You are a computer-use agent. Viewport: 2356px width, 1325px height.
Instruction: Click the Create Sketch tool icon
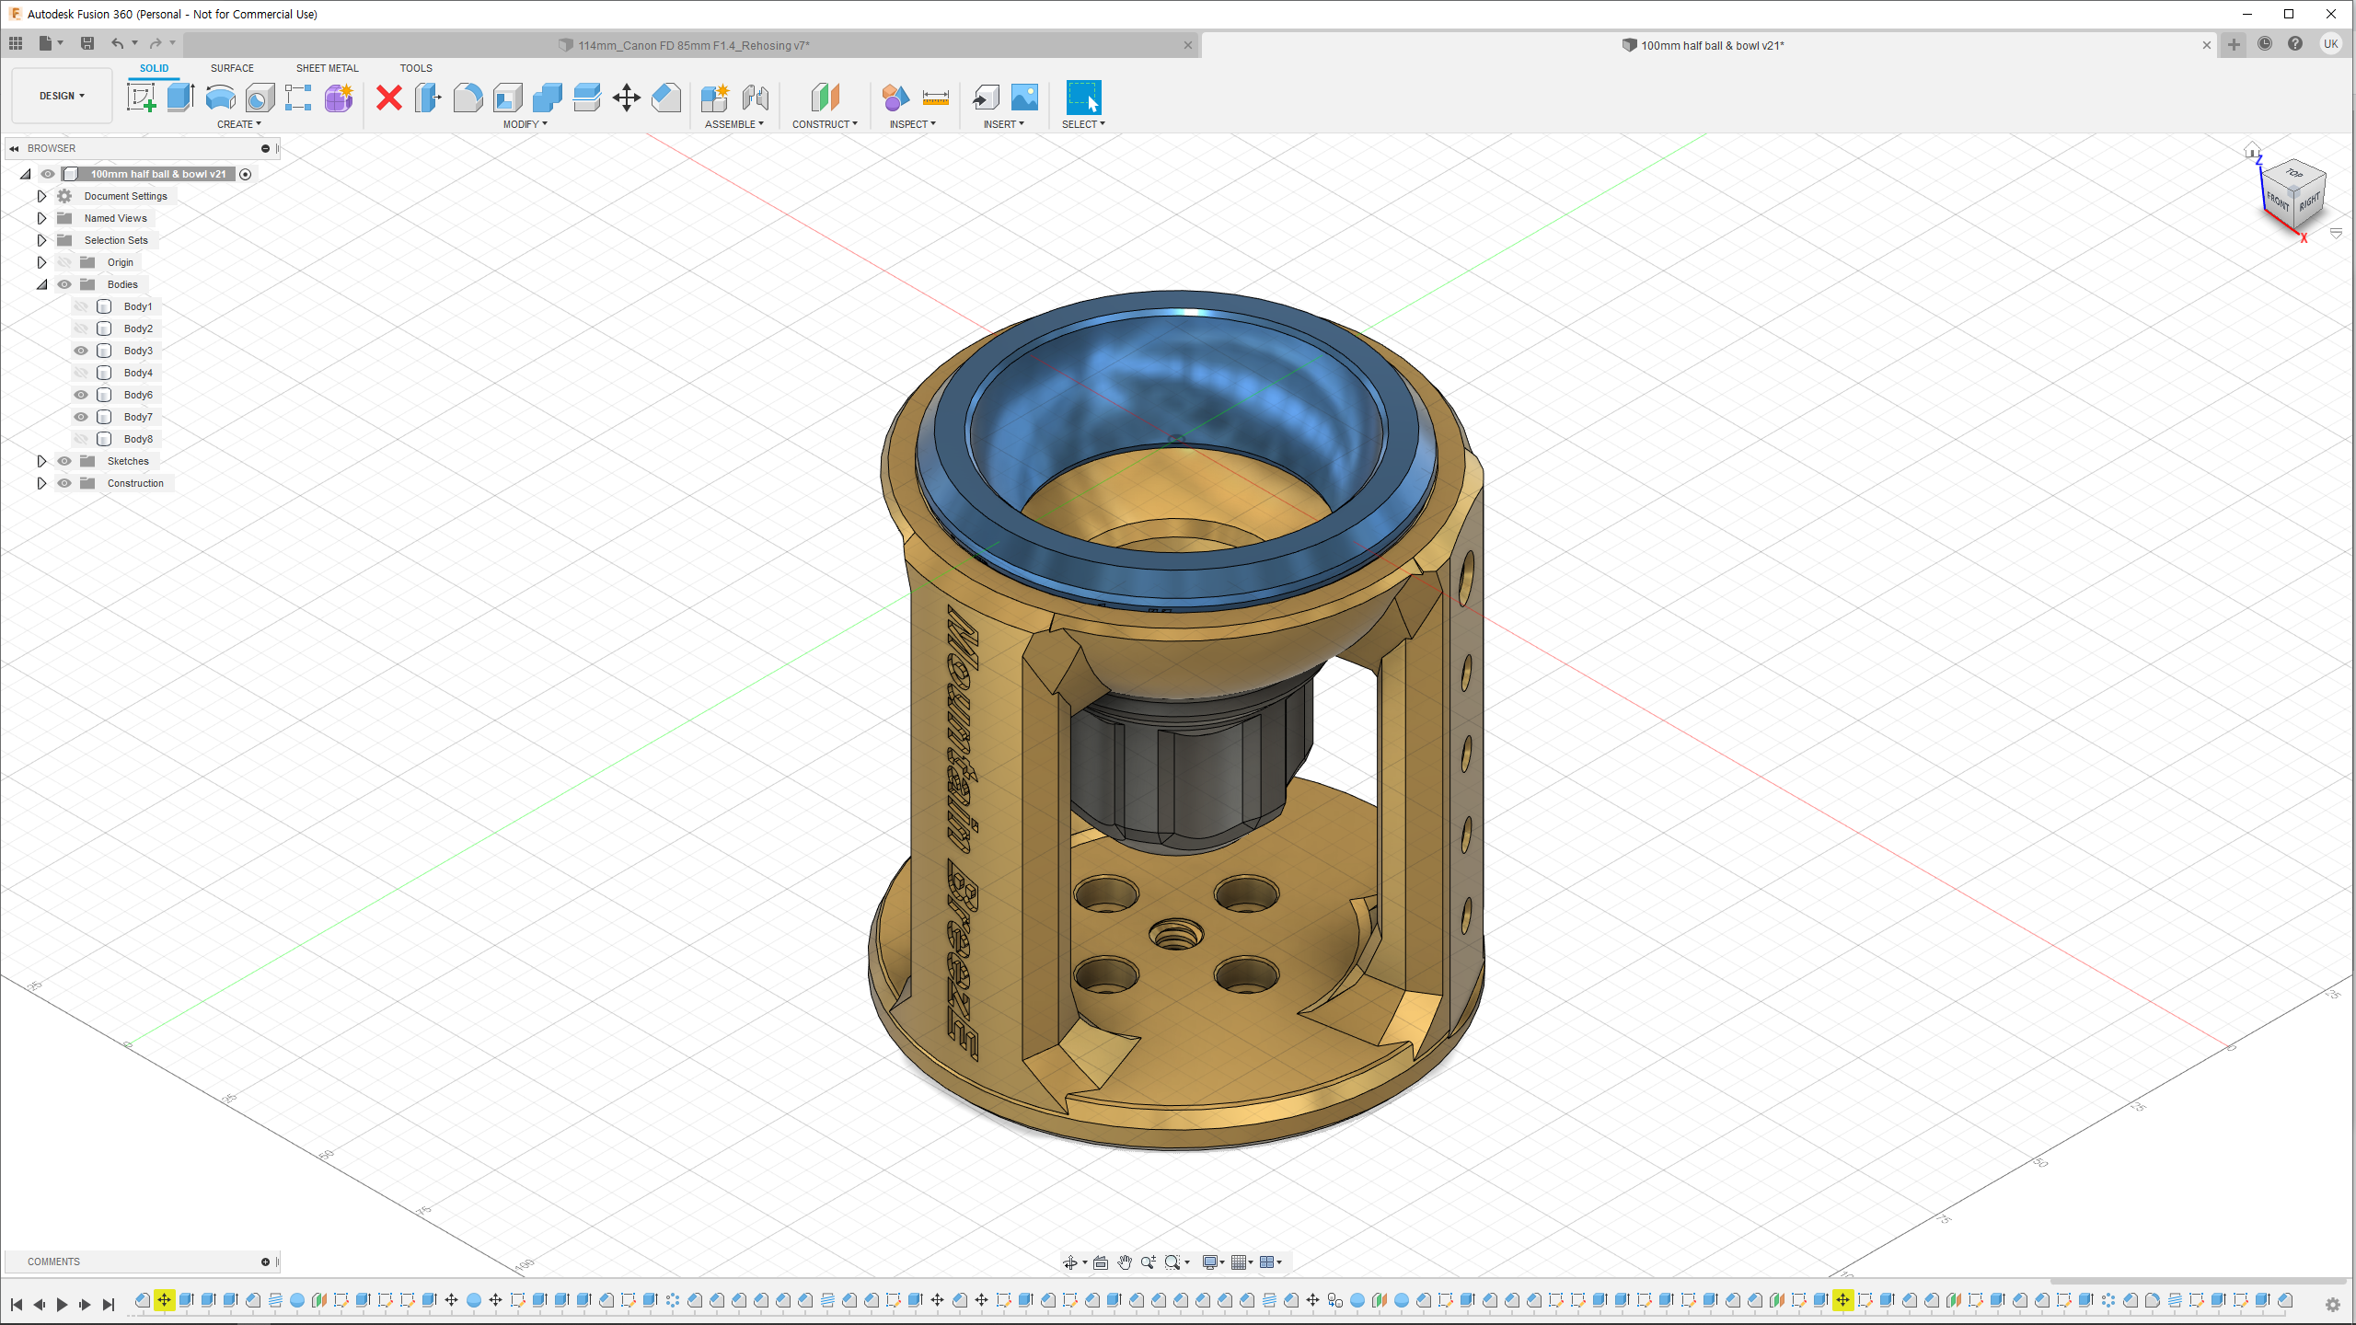pos(141,97)
